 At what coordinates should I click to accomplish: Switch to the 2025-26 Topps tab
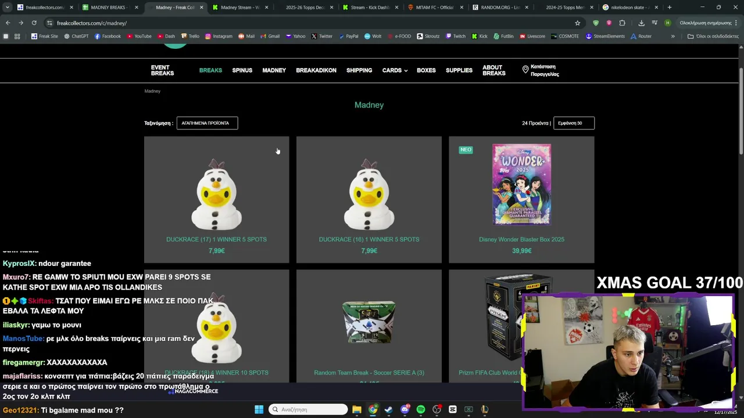(305, 8)
